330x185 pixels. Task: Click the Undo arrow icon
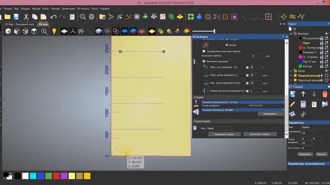tap(54, 17)
